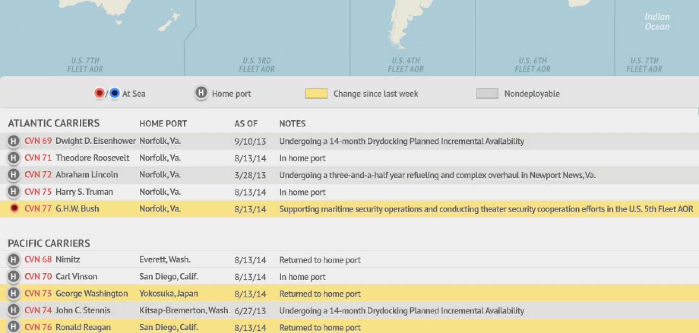Screen dimensions: 699x333
Task: Click the Harry S. Truman carrier name
Action: pyautogui.click(x=84, y=192)
